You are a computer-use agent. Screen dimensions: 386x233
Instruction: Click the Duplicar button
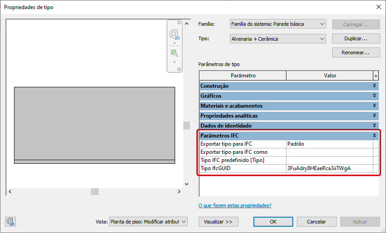(355, 39)
